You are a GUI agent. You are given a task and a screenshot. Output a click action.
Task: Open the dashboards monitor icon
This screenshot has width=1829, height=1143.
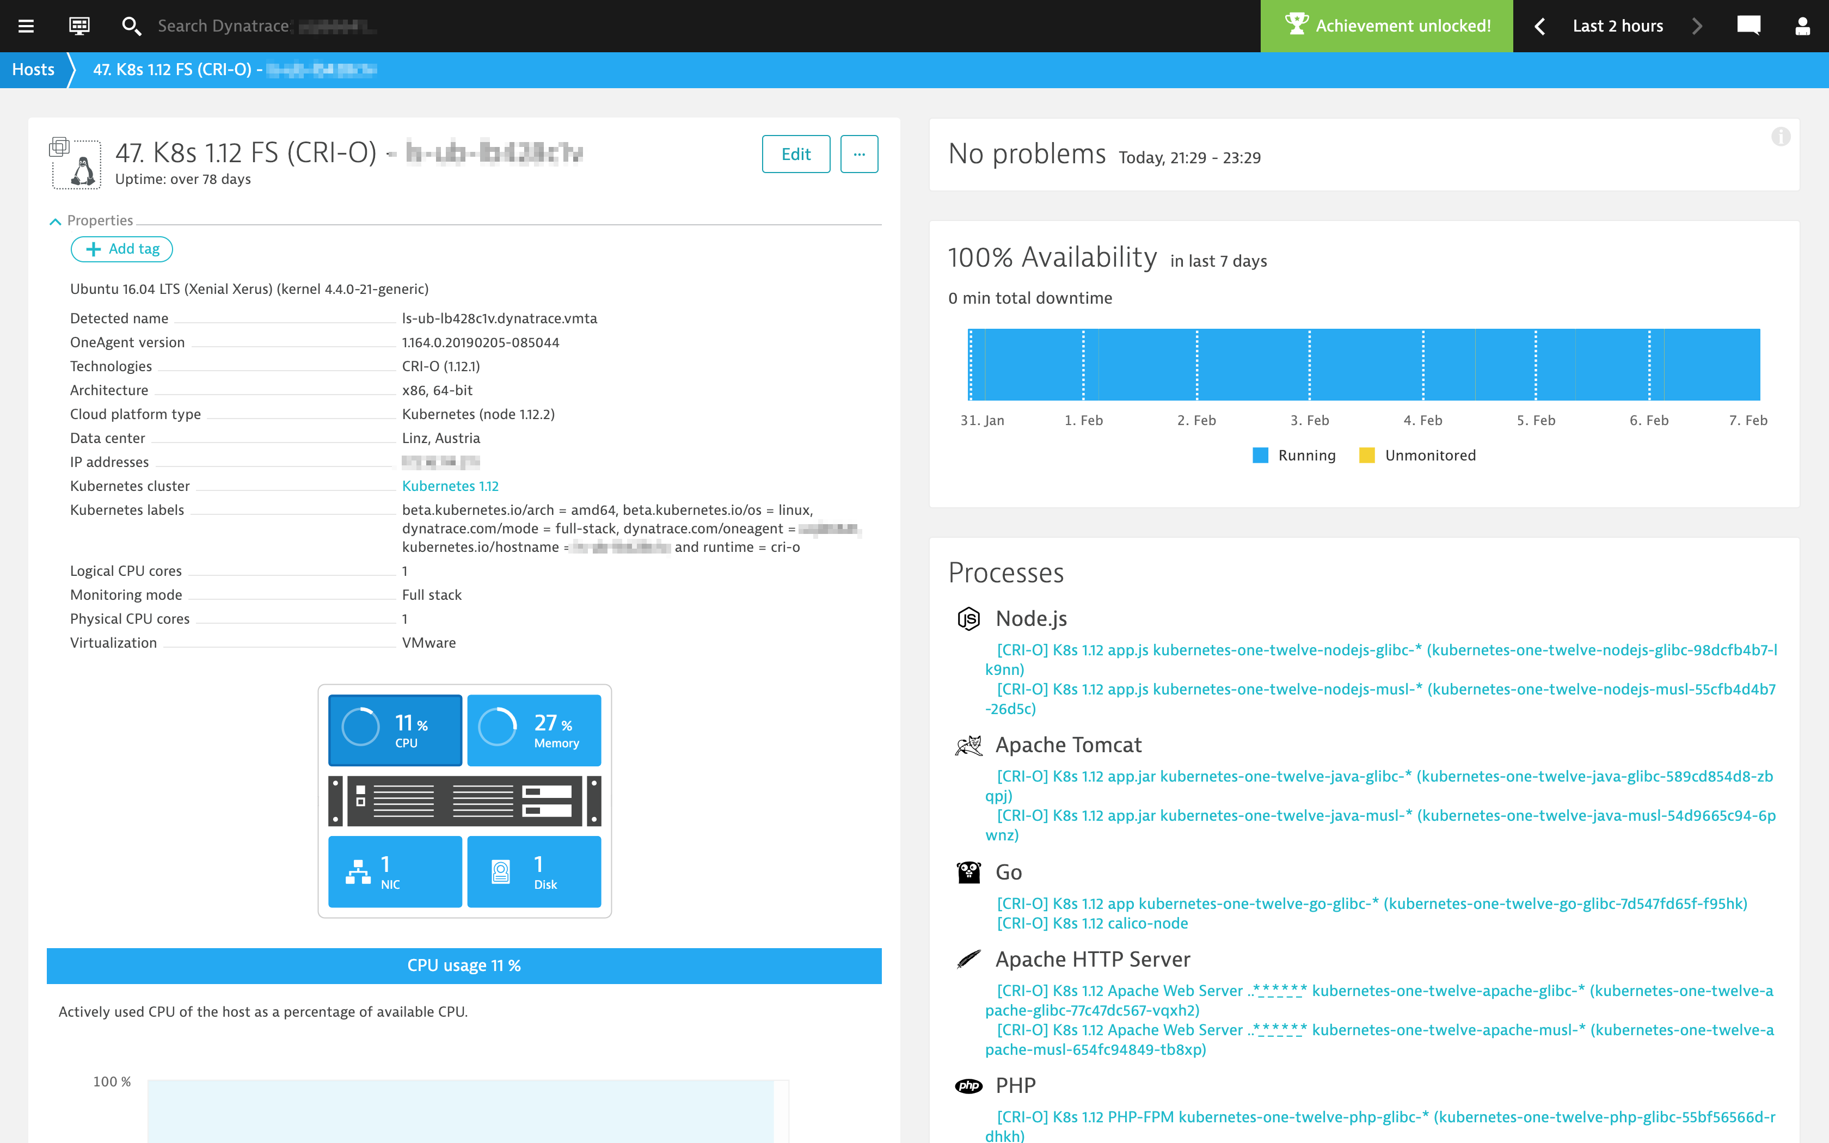(79, 26)
